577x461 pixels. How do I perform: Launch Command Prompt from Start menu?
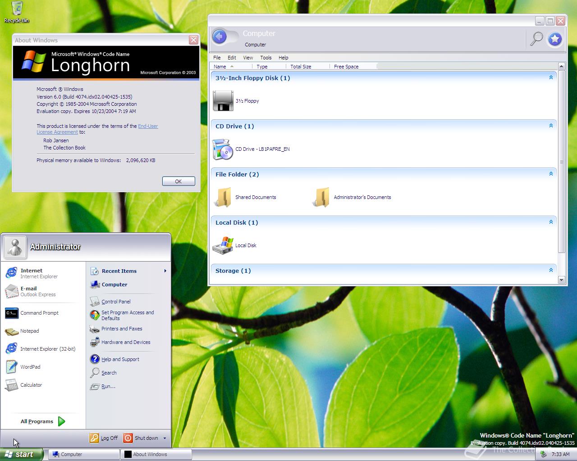[43, 313]
